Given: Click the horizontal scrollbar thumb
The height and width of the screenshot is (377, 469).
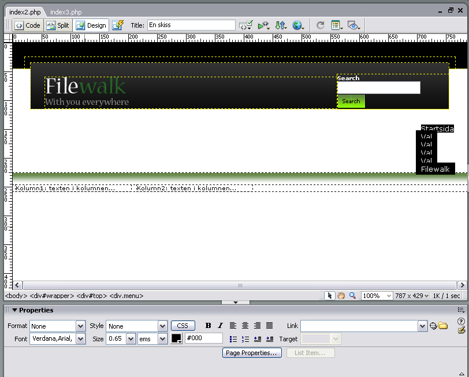Looking at the screenshot, I should point(240,285).
